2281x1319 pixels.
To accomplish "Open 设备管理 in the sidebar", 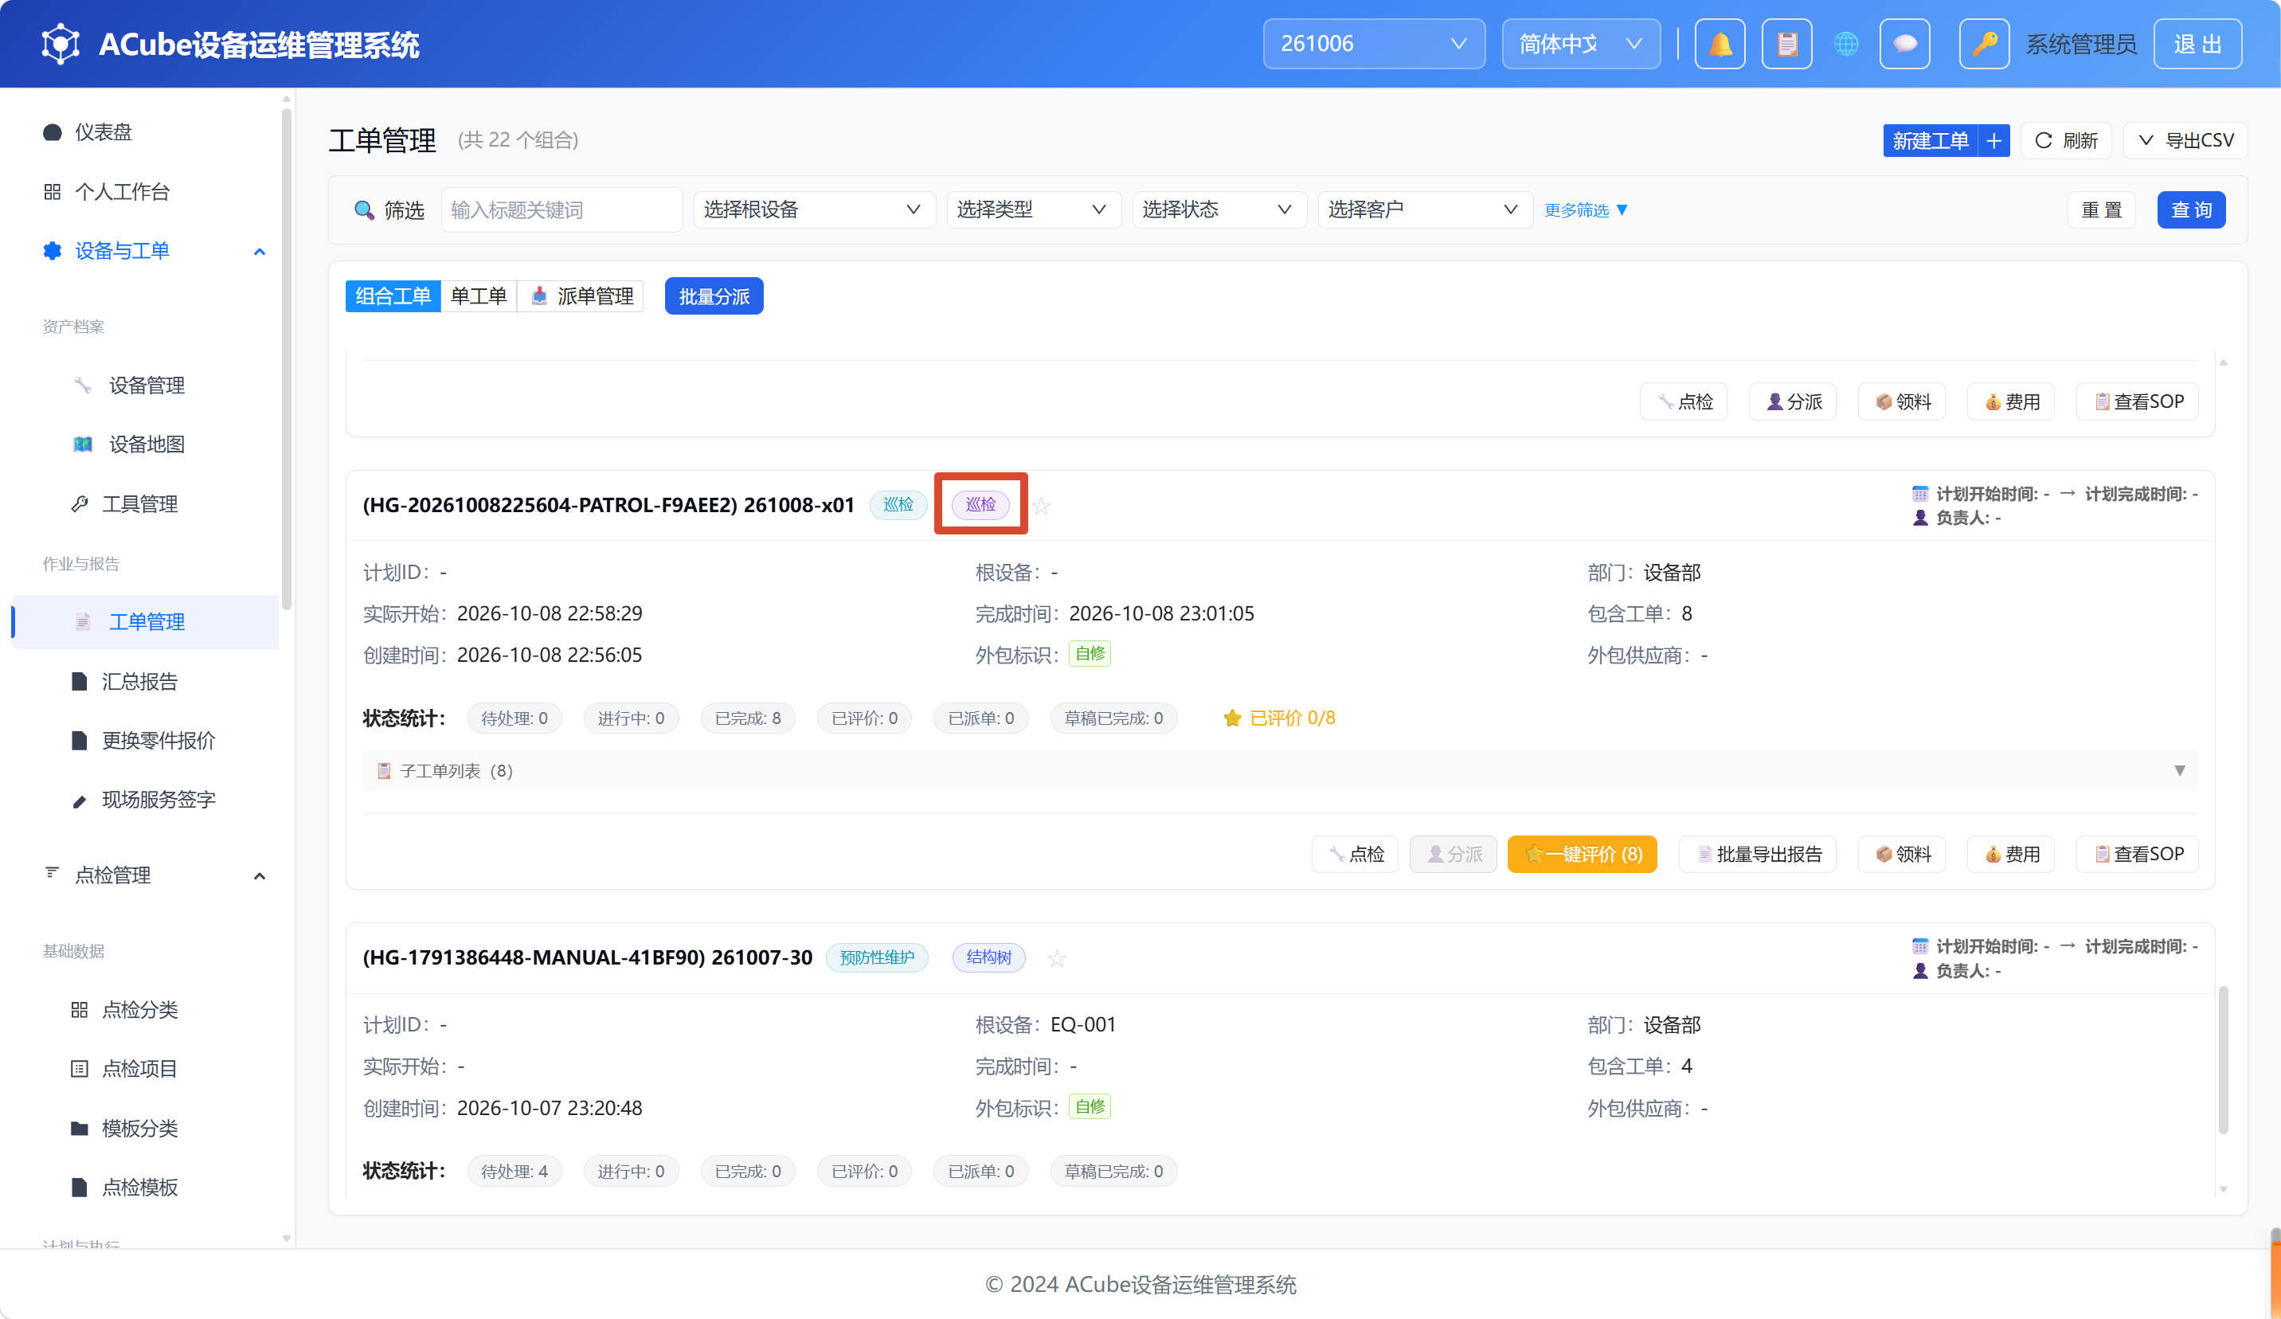I will coord(145,386).
